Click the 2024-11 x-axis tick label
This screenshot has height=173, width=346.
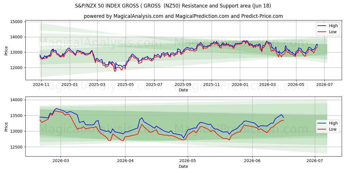[41, 85]
